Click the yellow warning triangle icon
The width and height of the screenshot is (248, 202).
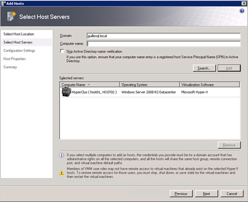click(x=62, y=173)
